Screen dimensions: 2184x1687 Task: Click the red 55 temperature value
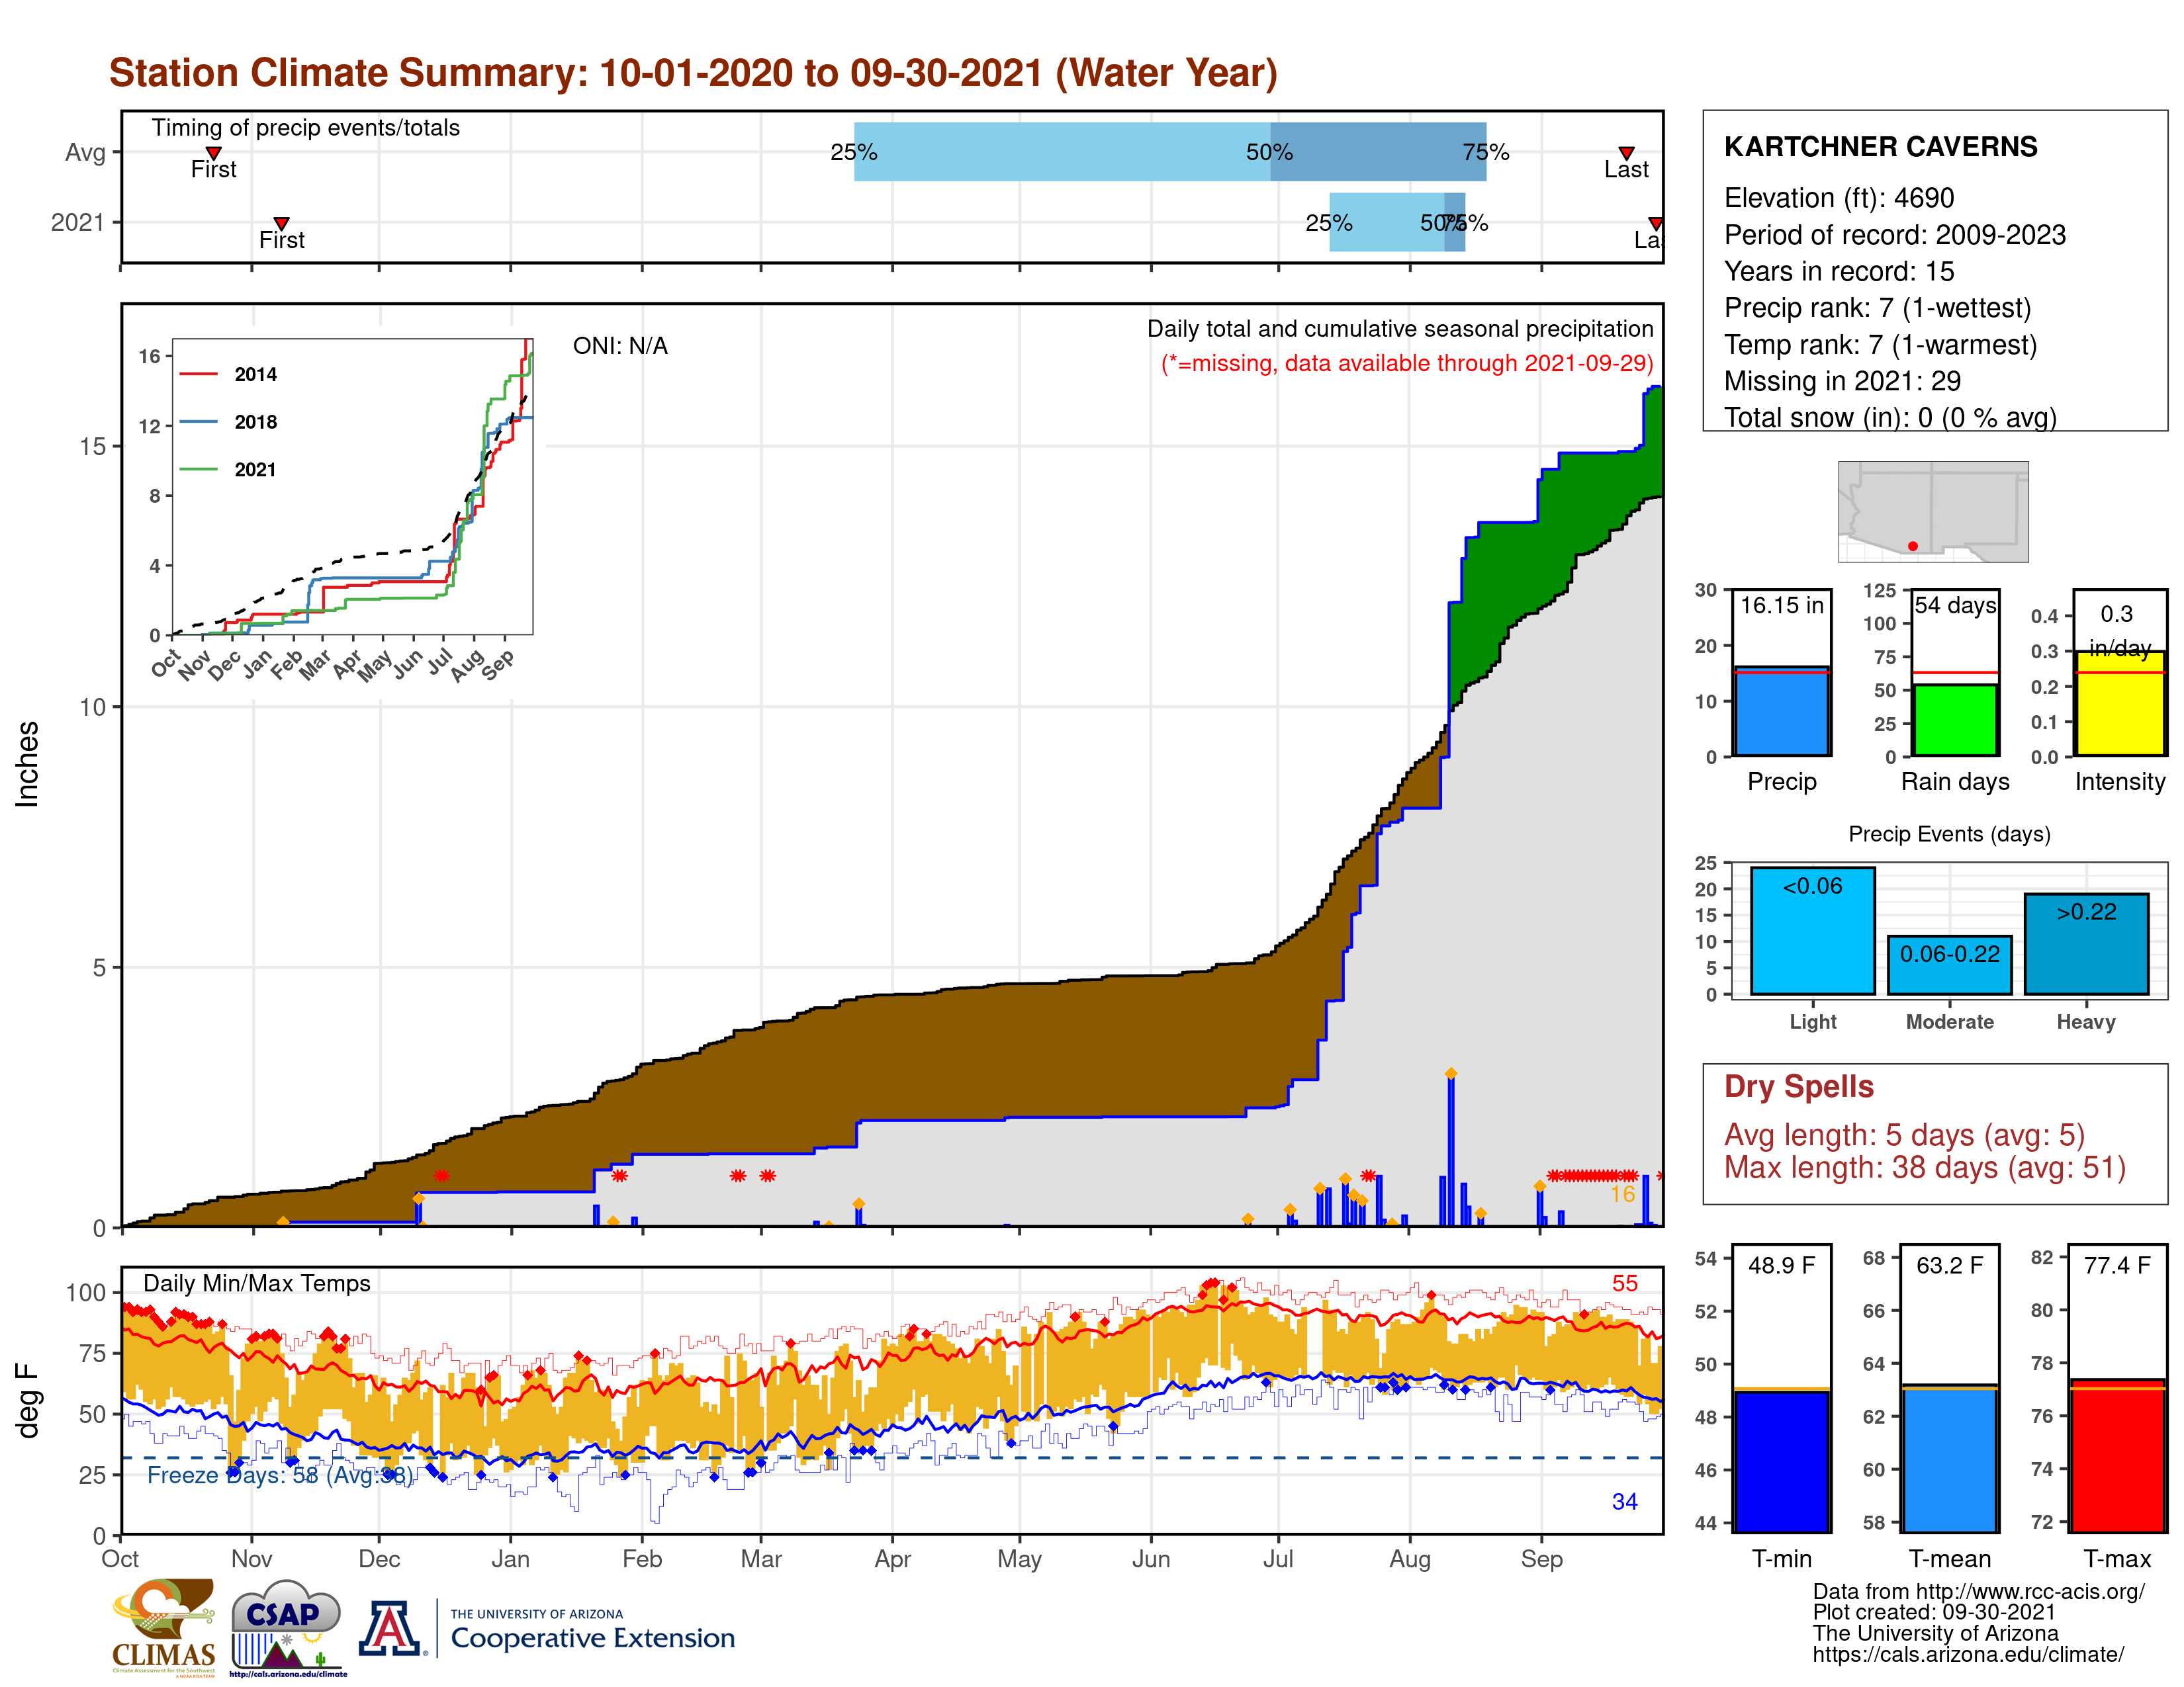tap(1624, 1283)
